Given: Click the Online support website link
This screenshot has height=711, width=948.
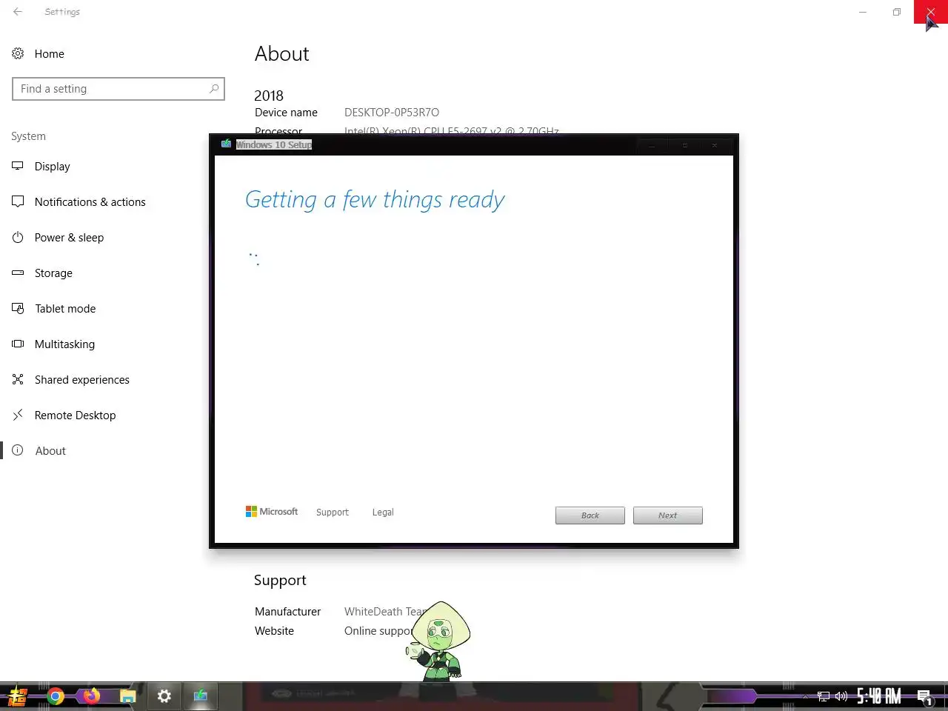Looking at the screenshot, I should (378, 631).
